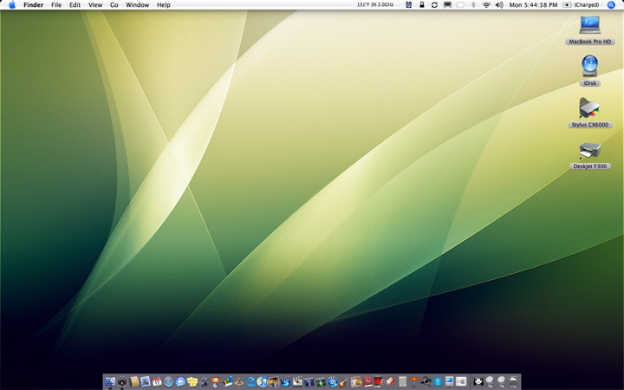Click the Displays monitor menu bar icon
This screenshot has width=624, height=390.
point(447,5)
